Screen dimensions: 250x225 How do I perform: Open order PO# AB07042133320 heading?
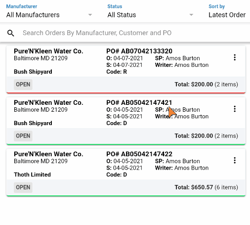pos(139,51)
